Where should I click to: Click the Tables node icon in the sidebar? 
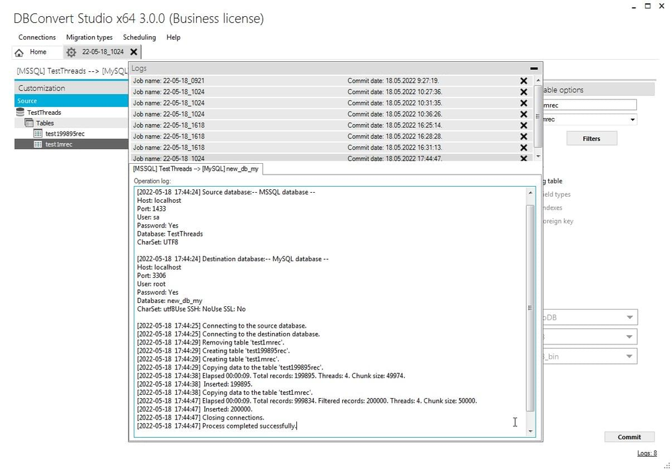[x=30, y=123]
